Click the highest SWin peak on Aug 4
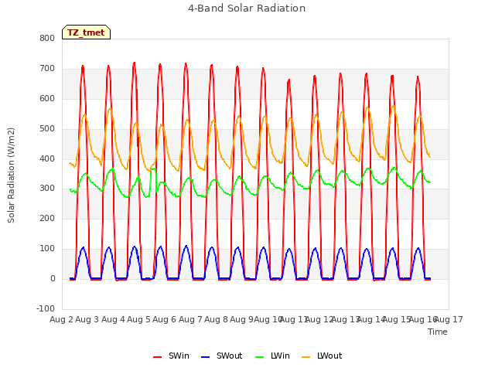 coord(135,63)
